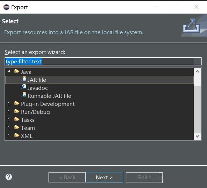Click the Eclipse logo in title bar
The height and width of the screenshot is (188, 207).
(x=6, y=7)
